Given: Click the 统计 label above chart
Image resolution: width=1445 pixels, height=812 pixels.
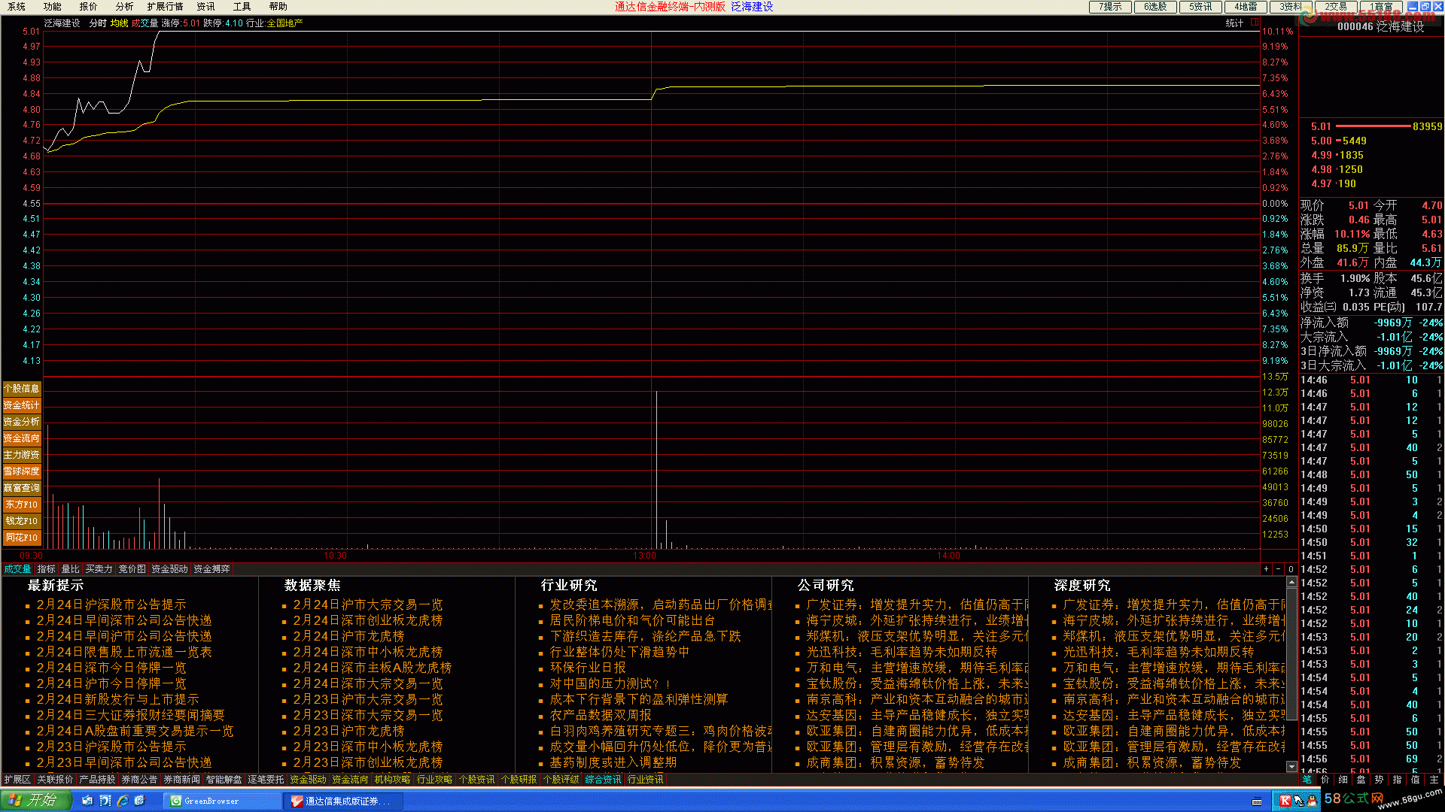Looking at the screenshot, I should (1234, 23).
